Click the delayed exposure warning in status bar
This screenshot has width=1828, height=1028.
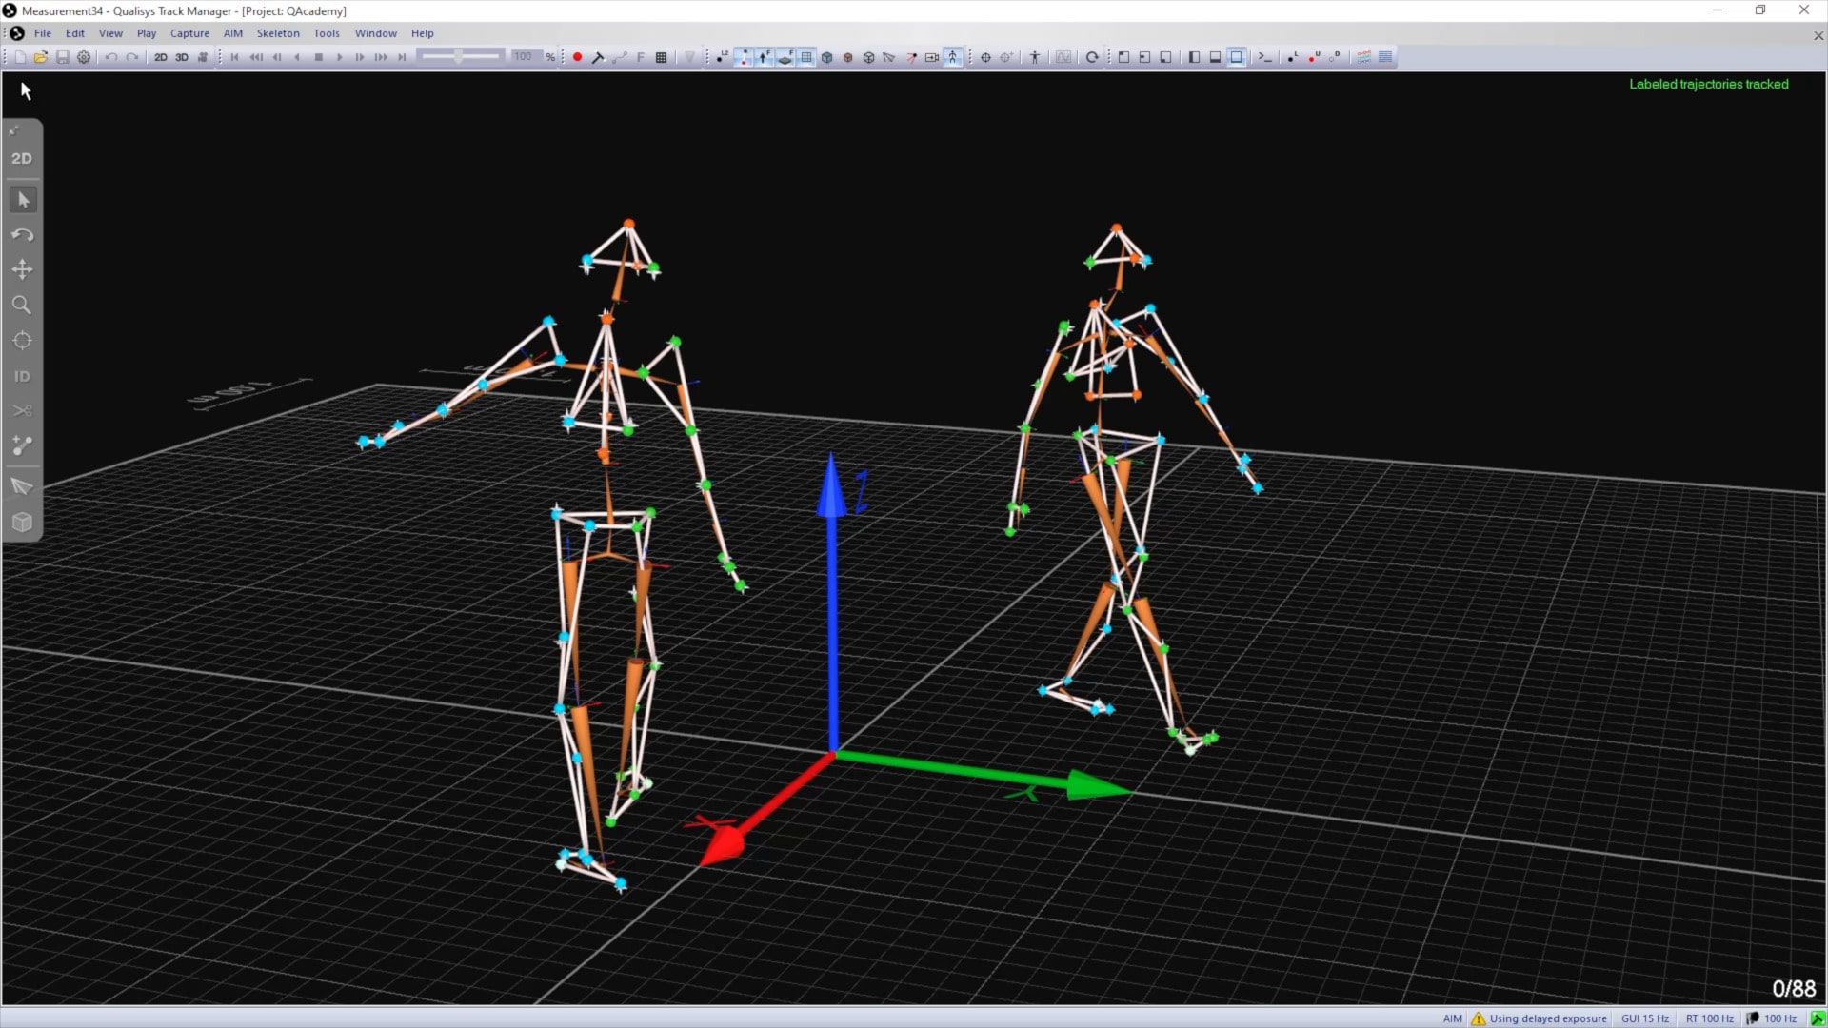point(1539,1018)
